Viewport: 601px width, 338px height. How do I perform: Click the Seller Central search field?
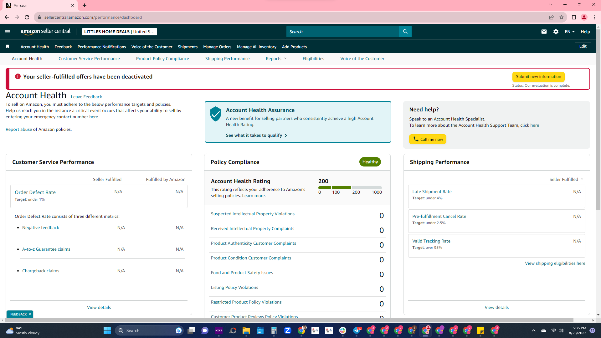(343, 32)
